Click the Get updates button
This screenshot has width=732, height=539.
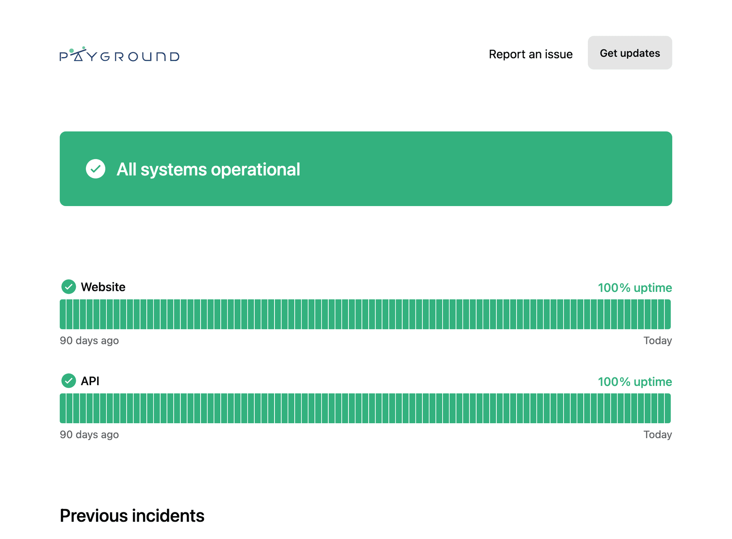pyautogui.click(x=630, y=53)
